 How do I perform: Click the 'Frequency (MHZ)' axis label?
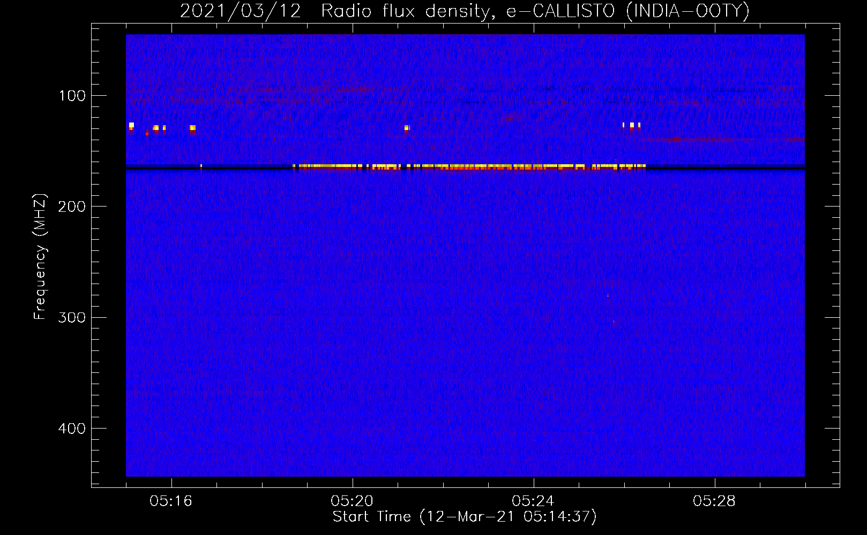coord(40,257)
